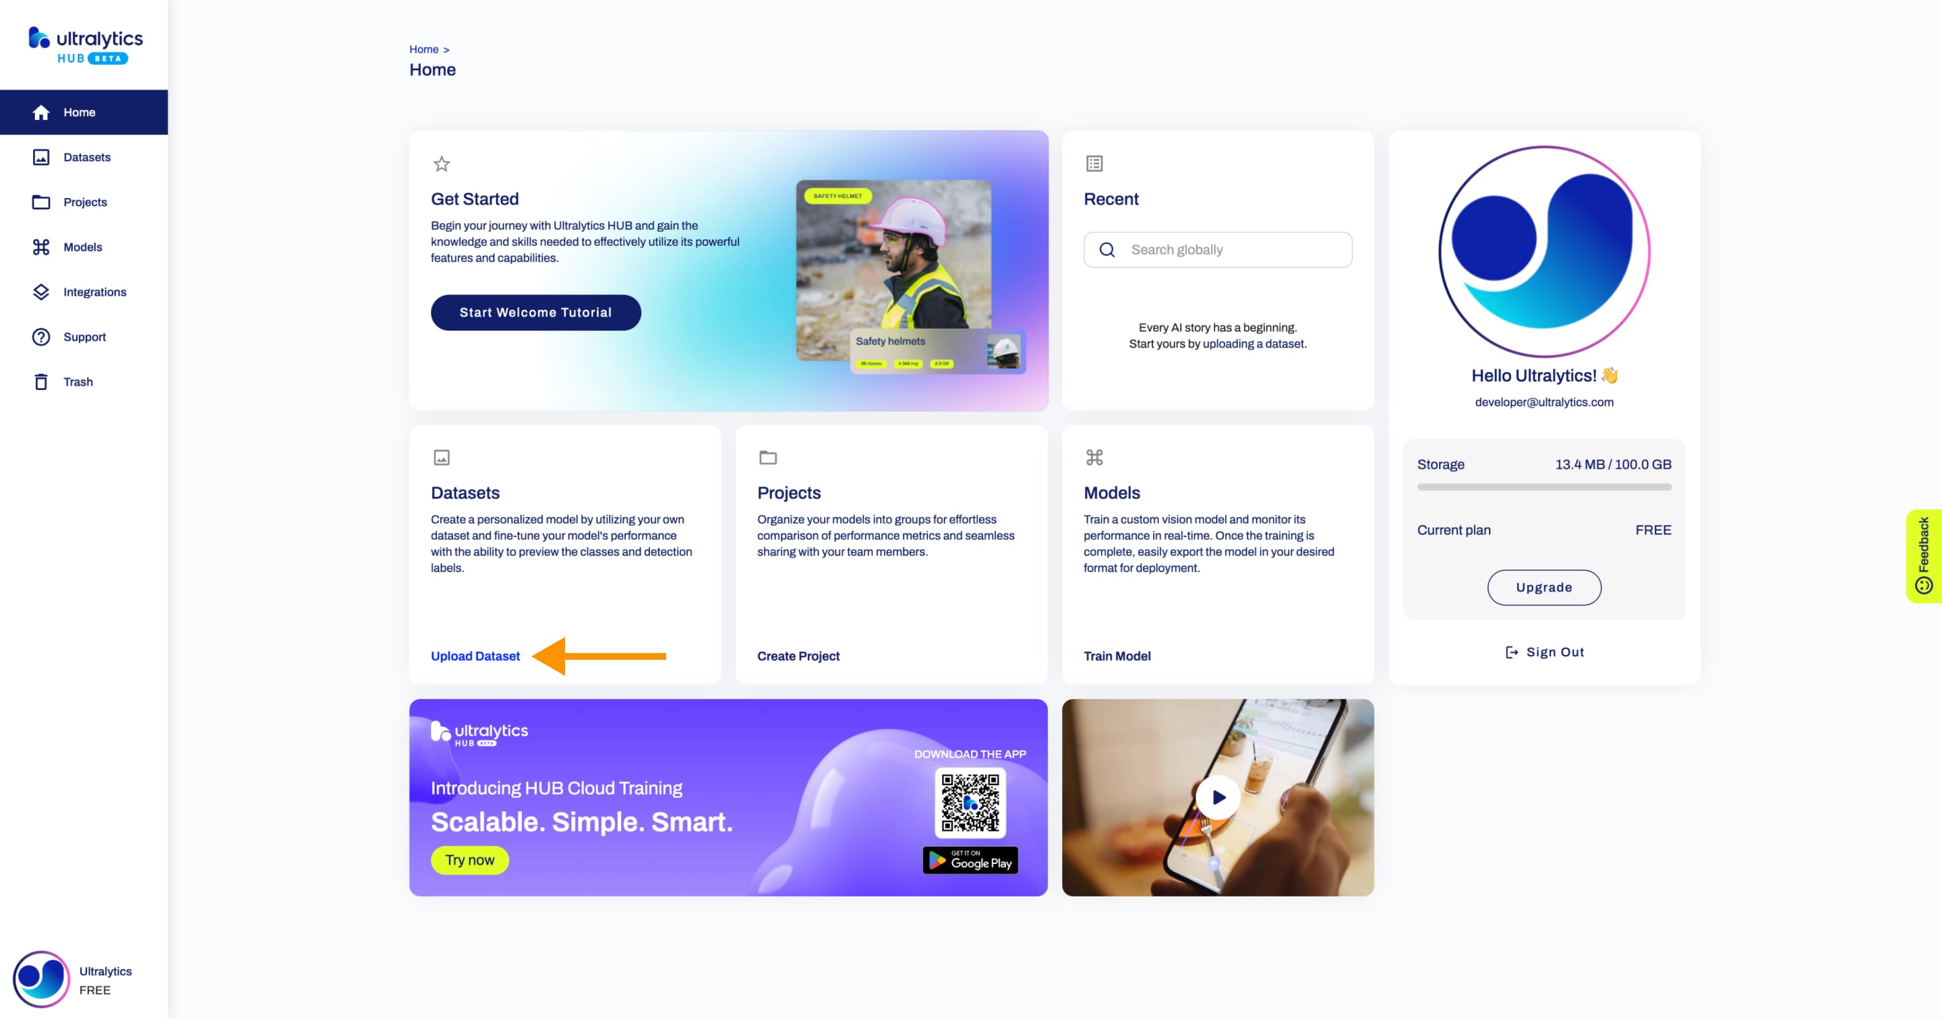Click the Models icon in sidebar
This screenshot has width=1942, height=1019.
click(40, 247)
